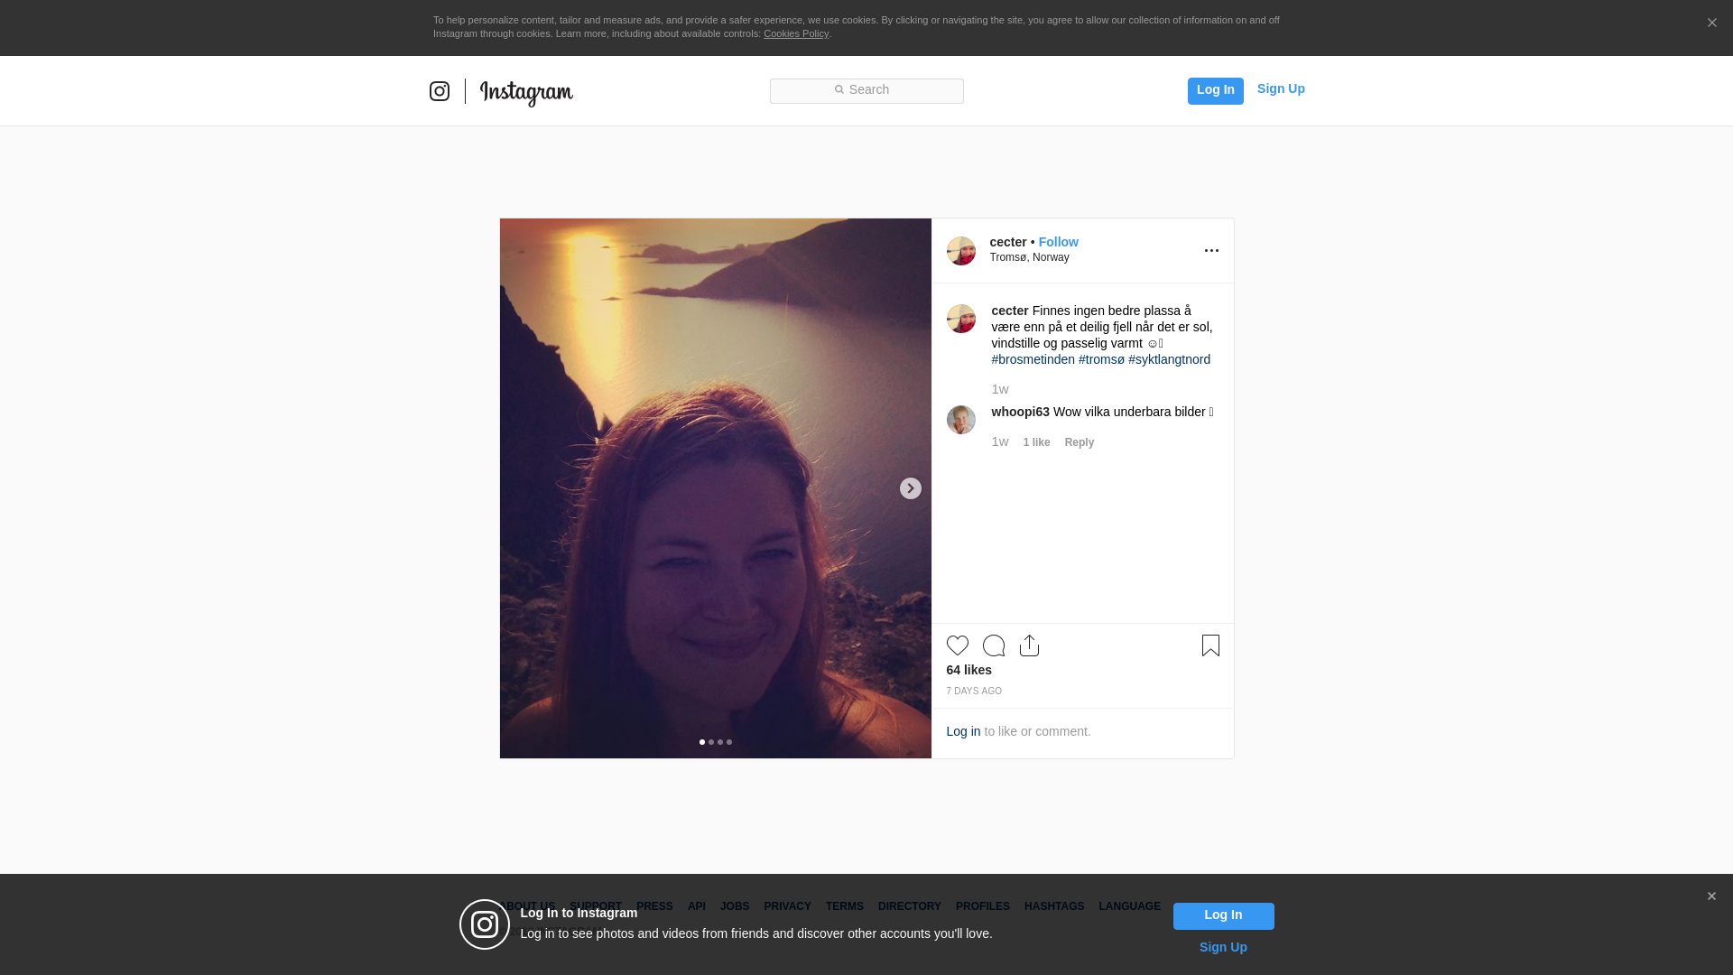Dismiss the cookie notice banner
Screen dimensions: 1733x975
click(x=1711, y=23)
